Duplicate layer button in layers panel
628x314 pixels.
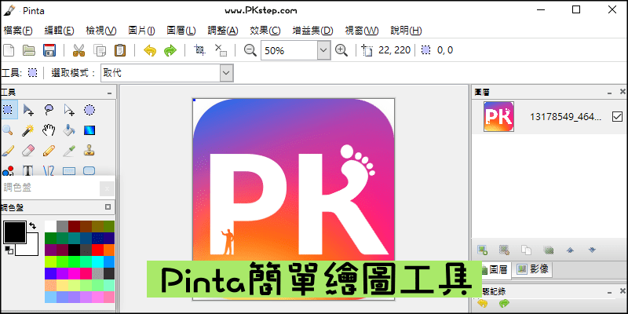click(x=526, y=250)
